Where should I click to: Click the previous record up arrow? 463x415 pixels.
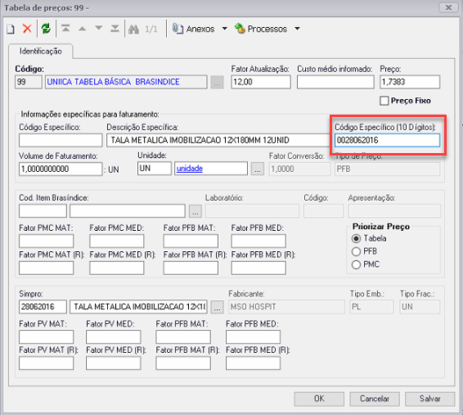coord(82,29)
